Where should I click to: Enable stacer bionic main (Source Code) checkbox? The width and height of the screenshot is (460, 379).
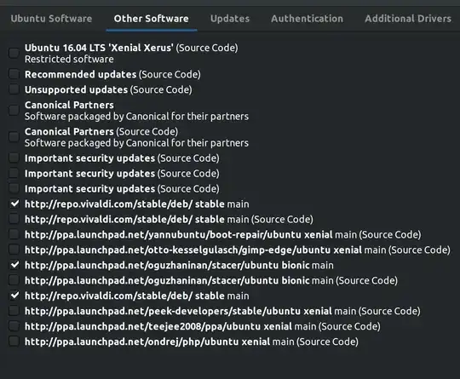(14, 280)
